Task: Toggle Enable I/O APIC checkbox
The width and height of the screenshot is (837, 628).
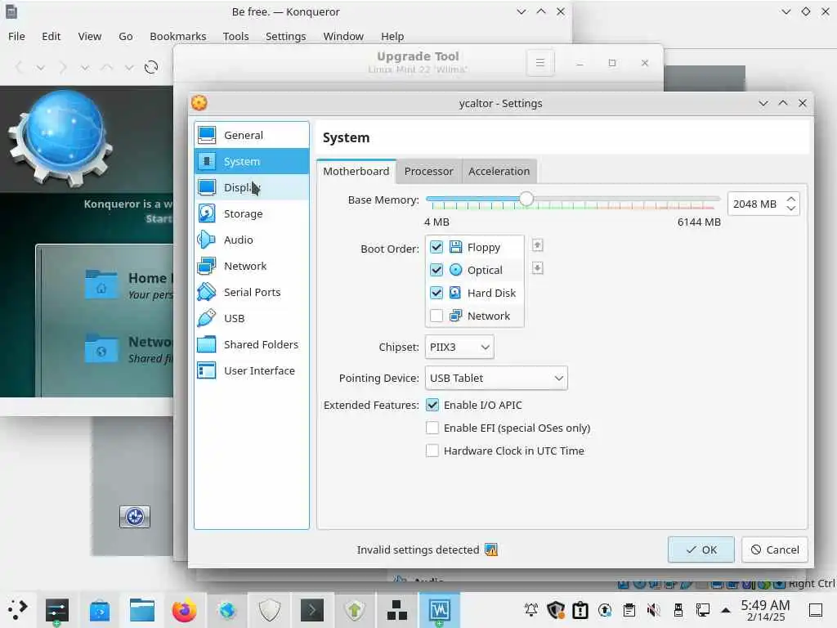Action: [x=432, y=405]
